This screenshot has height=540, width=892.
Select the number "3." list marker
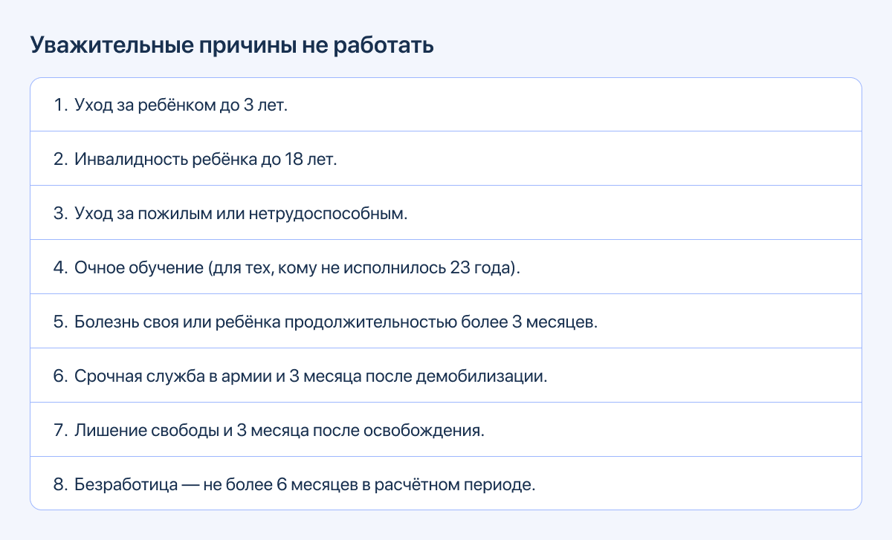pos(61,213)
